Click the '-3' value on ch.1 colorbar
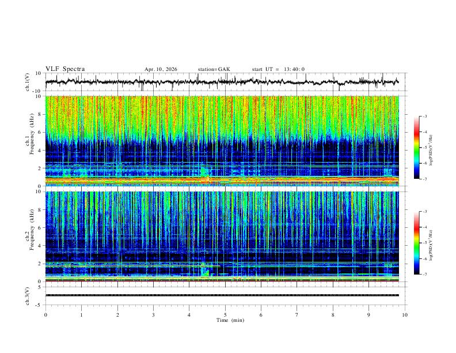The image size is (456, 353). 425,116
